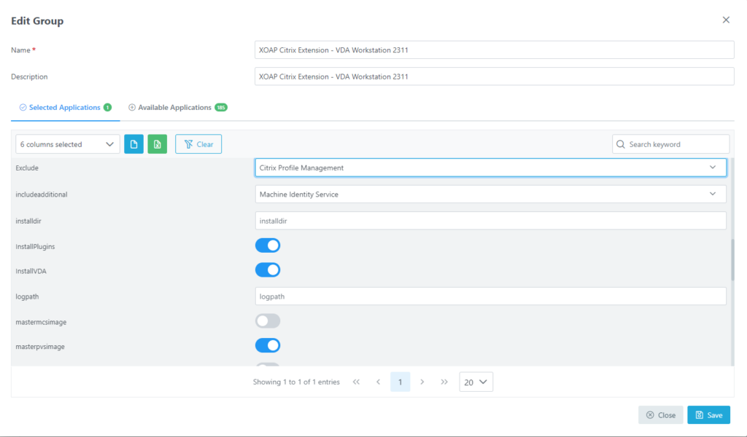
Task: Click the Name input field
Action: (494, 50)
